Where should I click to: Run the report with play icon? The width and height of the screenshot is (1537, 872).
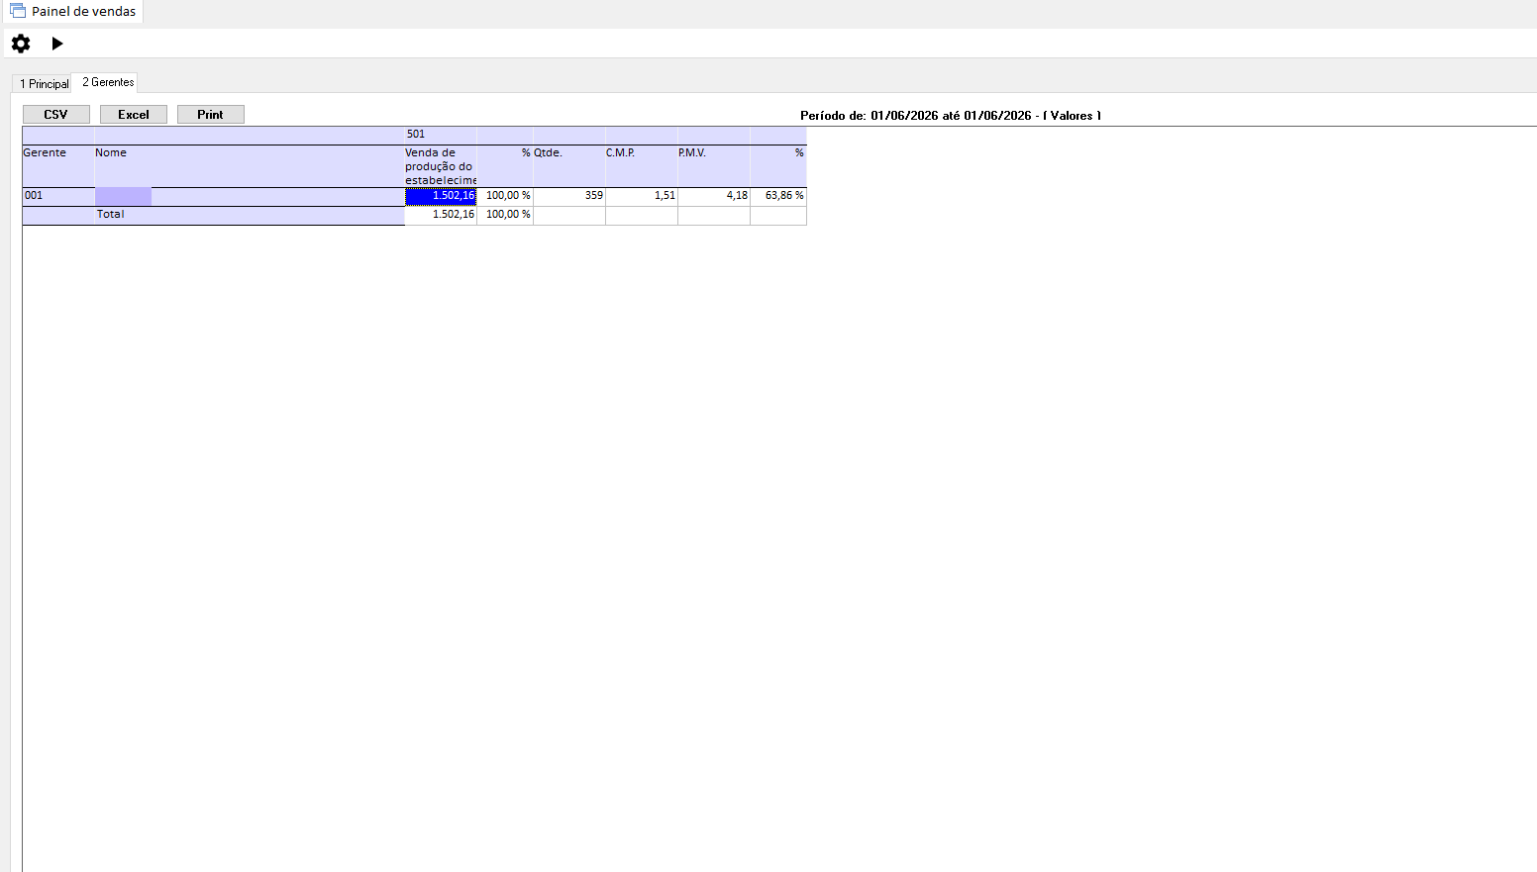pos(57,44)
